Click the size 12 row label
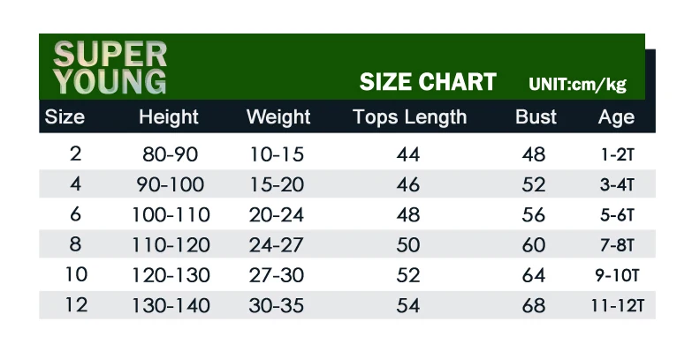Image resolution: width=700 pixels, height=344 pixels. click(x=76, y=305)
